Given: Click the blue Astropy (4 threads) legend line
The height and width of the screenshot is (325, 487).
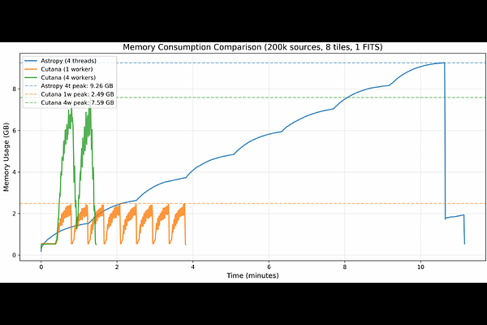Looking at the screenshot, I should pos(31,61).
